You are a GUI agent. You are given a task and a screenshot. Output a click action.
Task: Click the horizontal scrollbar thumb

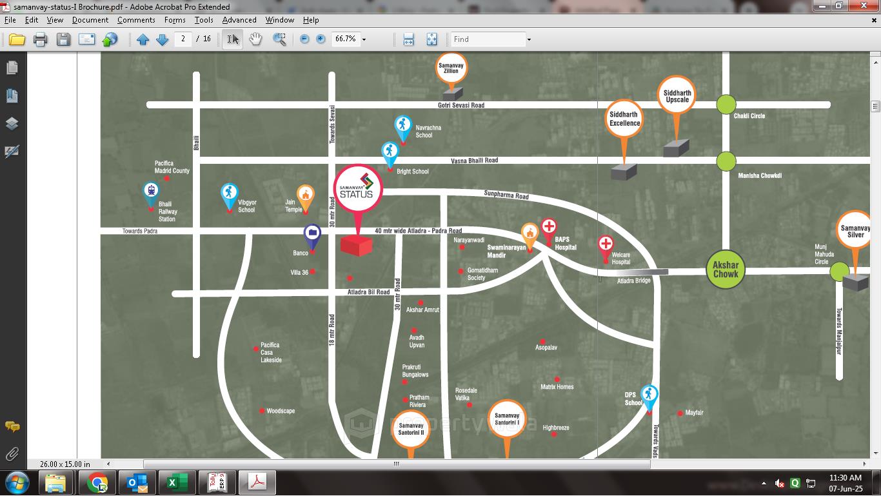(397, 464)
